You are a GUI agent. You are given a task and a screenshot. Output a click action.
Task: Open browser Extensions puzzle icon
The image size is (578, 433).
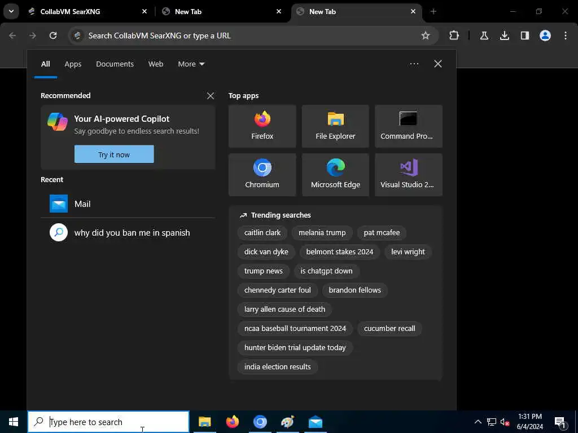click(x=454, y=36)
